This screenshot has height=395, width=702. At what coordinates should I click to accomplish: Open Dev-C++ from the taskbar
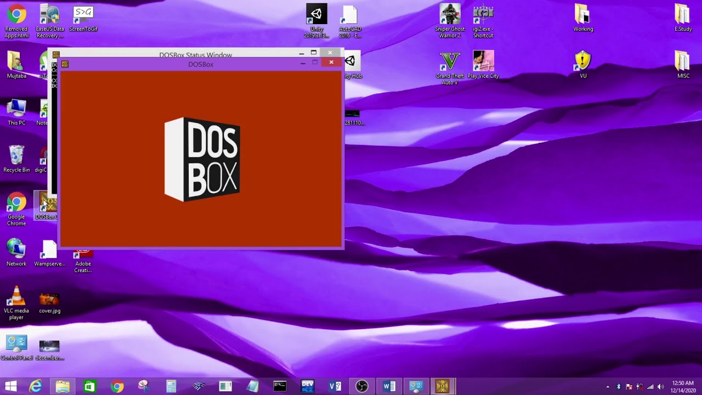click(307, 386)
